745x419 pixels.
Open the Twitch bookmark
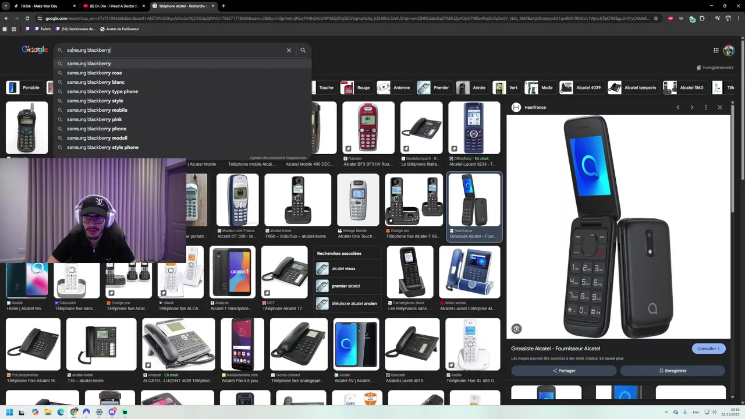click(x=42, y=29)
